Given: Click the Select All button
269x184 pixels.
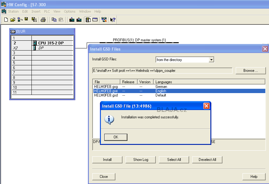Looking at the screenshot, I should [174, 160].
